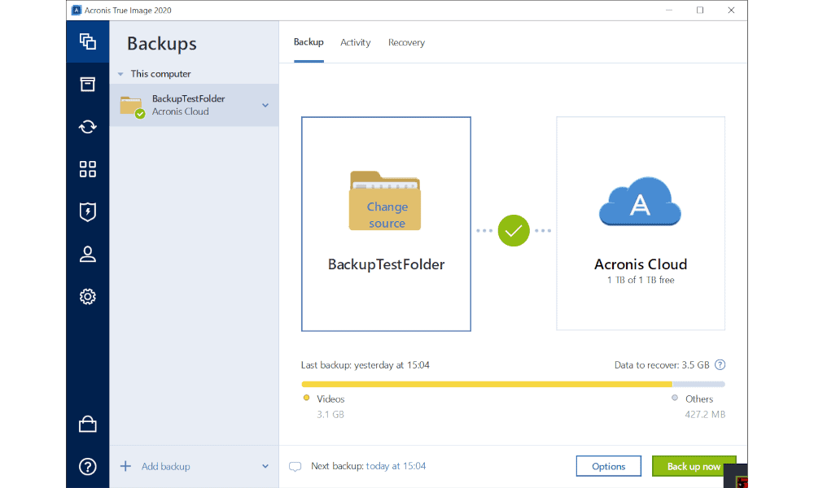Open the Tools grid in the sidebar

pyautogui.click(x=88, y=169)
